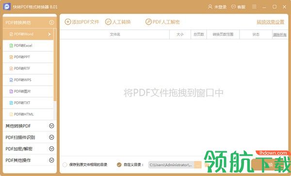
Task: Click the PDF人工解密 key icon
Action: 148,22
